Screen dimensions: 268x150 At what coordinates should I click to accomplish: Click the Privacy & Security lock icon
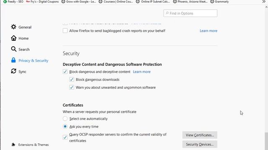click(x=13, y=60)
